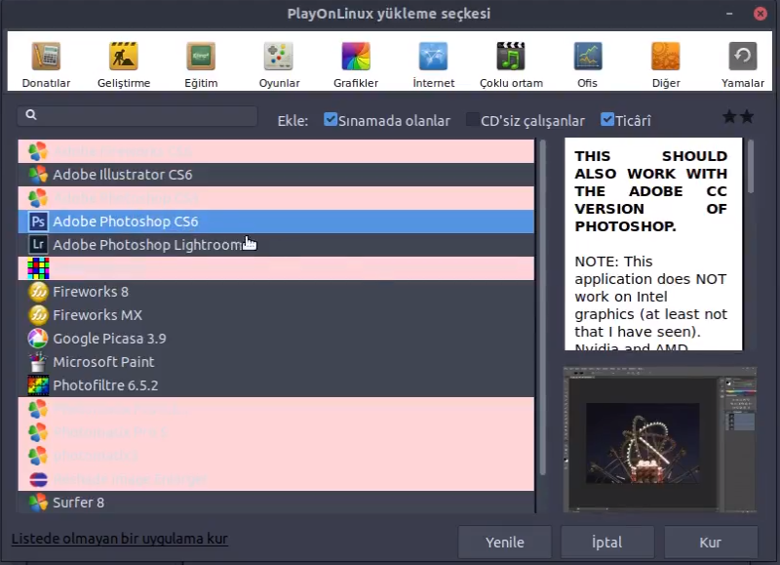Viewport: 780px width, 565px height.
Task: Click the description panel scrollbar
Action: tap(751, 167)
